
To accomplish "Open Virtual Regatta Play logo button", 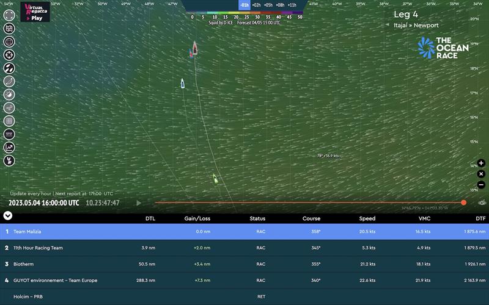I will click(35, 12).
